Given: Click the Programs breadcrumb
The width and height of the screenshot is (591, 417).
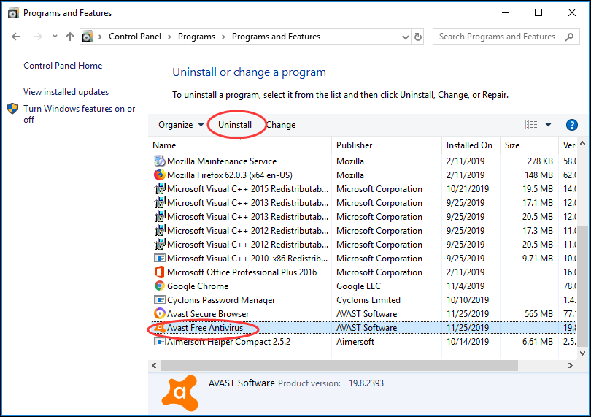Looking at the screenshot, I should (x=196, y=37).
